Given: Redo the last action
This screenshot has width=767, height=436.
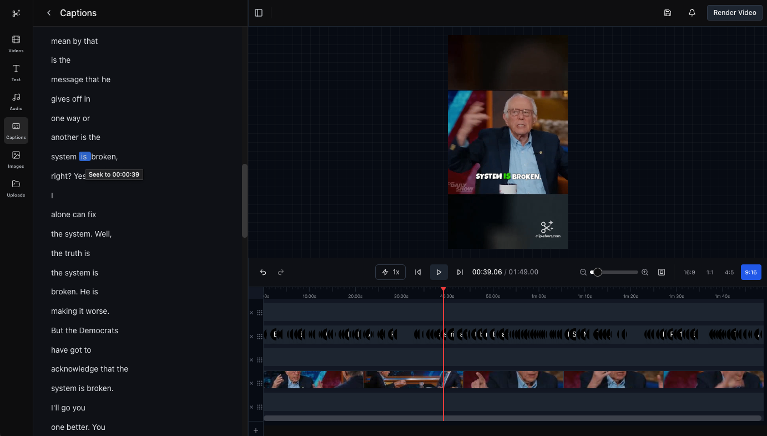Looking at the screenshot, I should click(281, 272).
